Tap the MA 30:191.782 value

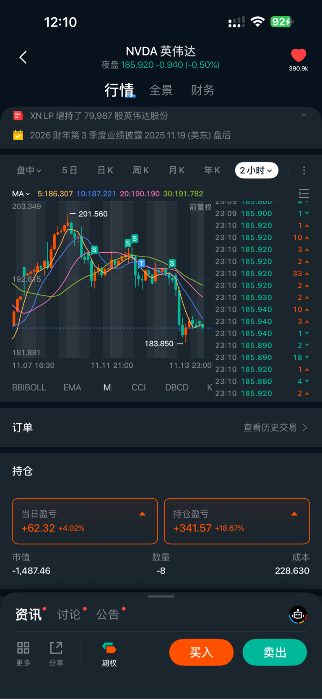pyautogui.click(x=183, y=194)
